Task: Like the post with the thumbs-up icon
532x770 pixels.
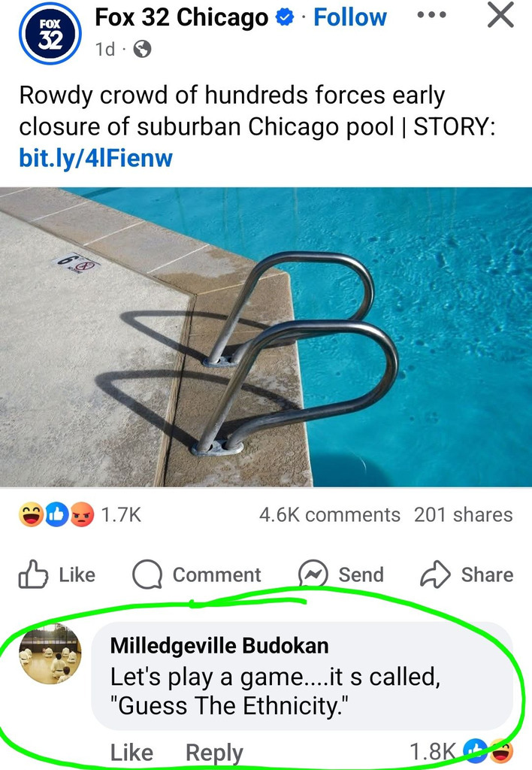Action: pos(57,574)
